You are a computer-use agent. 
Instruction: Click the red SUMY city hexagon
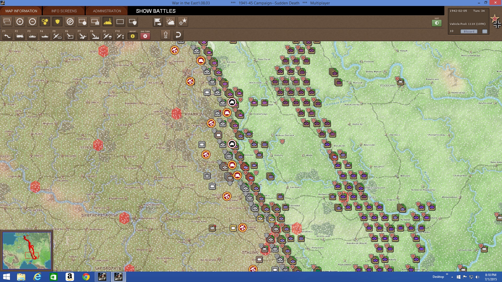click(103, 51)
